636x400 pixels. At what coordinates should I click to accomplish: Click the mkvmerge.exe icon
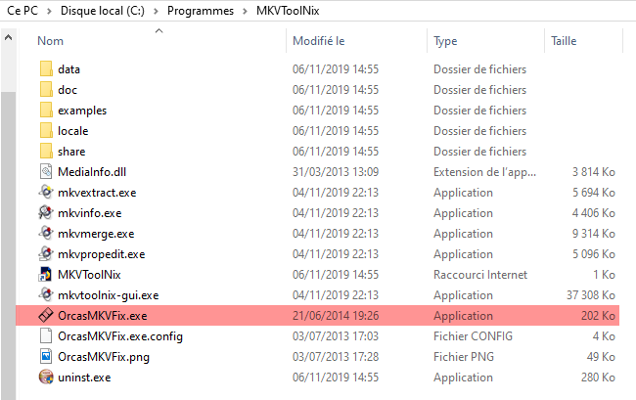[x=46, y=234]
